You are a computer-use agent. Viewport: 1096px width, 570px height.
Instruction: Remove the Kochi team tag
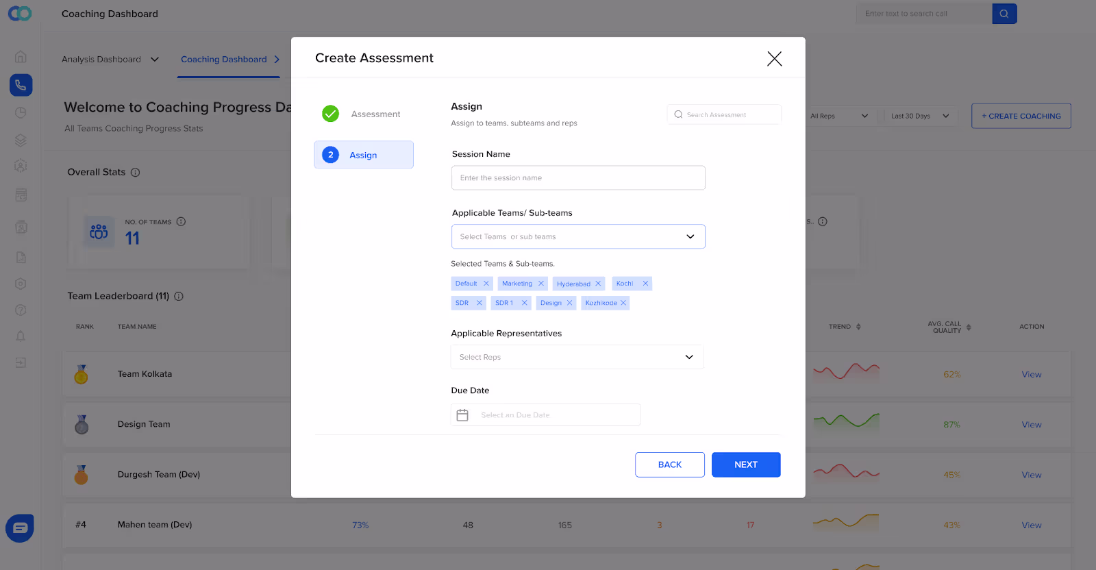(x=645, y=284)
